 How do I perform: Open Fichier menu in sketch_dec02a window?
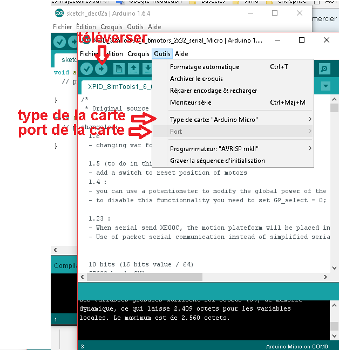point(62,27)
